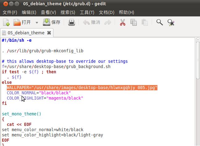
Task: Save the file with 保存 button
Action: (52, 22)
